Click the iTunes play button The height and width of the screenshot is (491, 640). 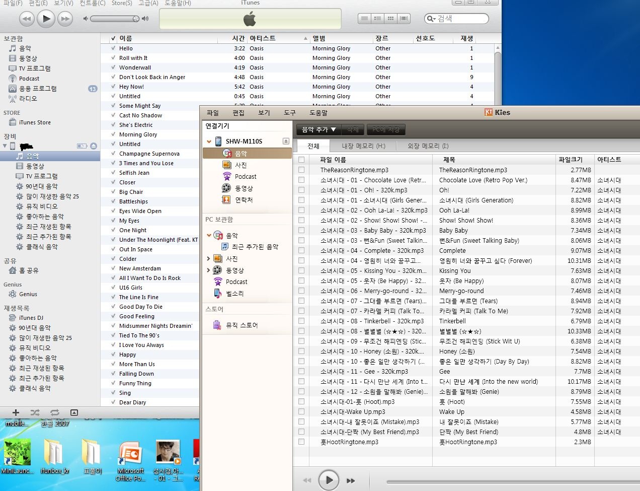[46, 19]
